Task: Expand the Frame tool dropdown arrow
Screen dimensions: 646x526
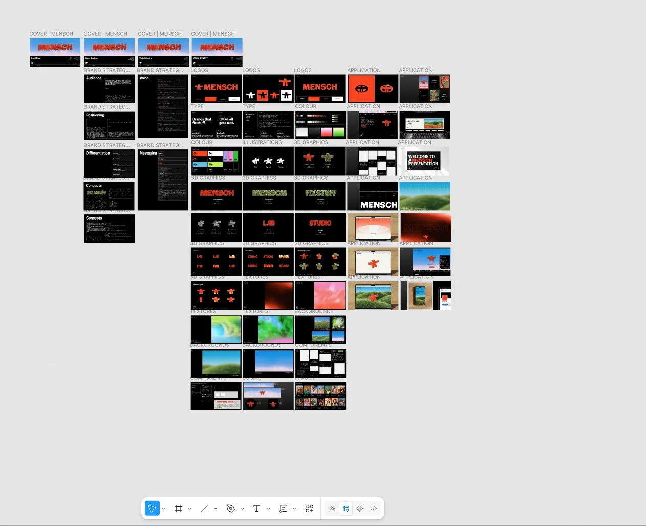Action: 189,509
